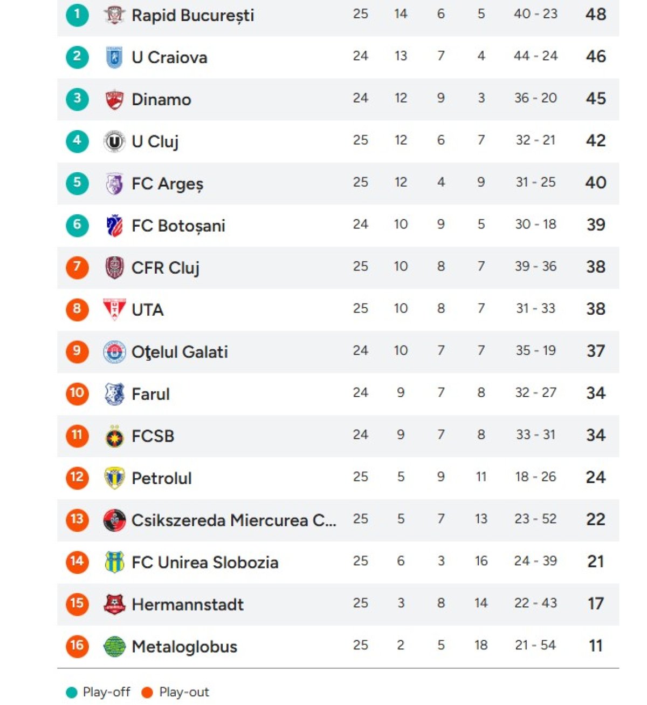This screenshot has height=705, width=647.
Task: Click the UTA club badge
Action: (x=114, y=309)
